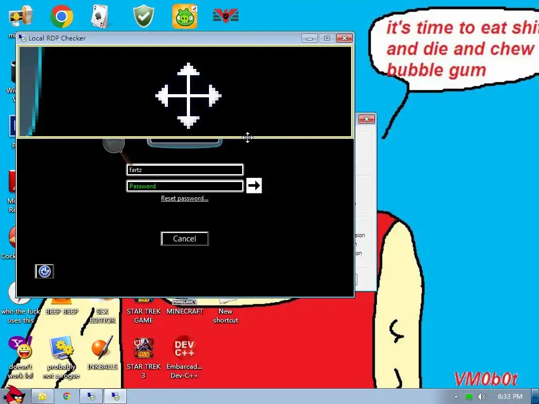Maximize the Local RDP Checker window

click(327, 38)
